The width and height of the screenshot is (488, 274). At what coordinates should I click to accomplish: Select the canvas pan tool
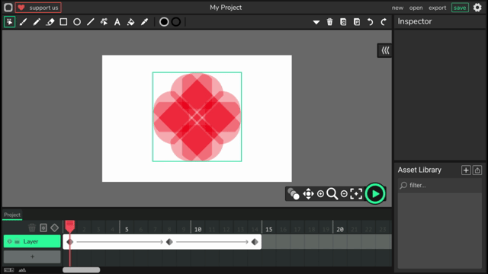click(x=308, y=194)
